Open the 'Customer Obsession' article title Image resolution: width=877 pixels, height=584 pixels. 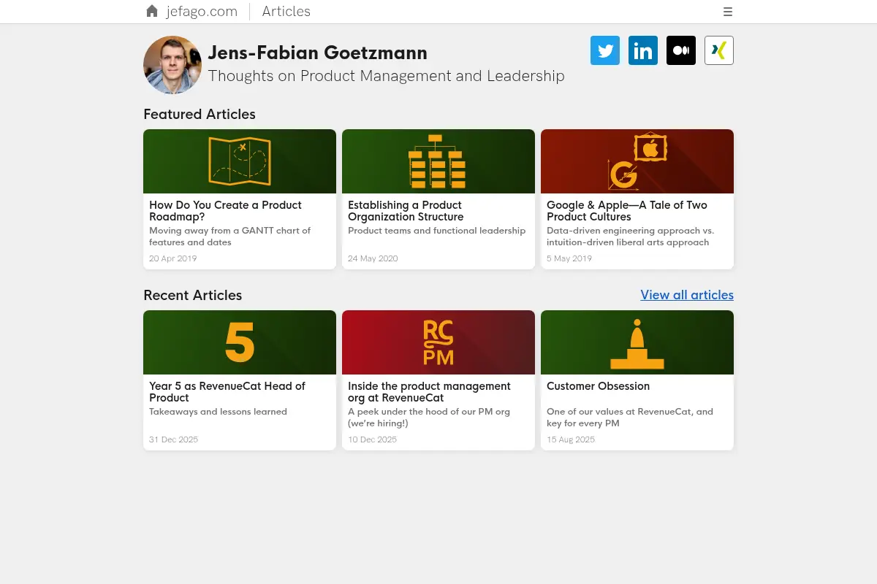[x=598, y=386]
